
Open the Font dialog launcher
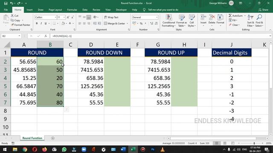point(75,30)
